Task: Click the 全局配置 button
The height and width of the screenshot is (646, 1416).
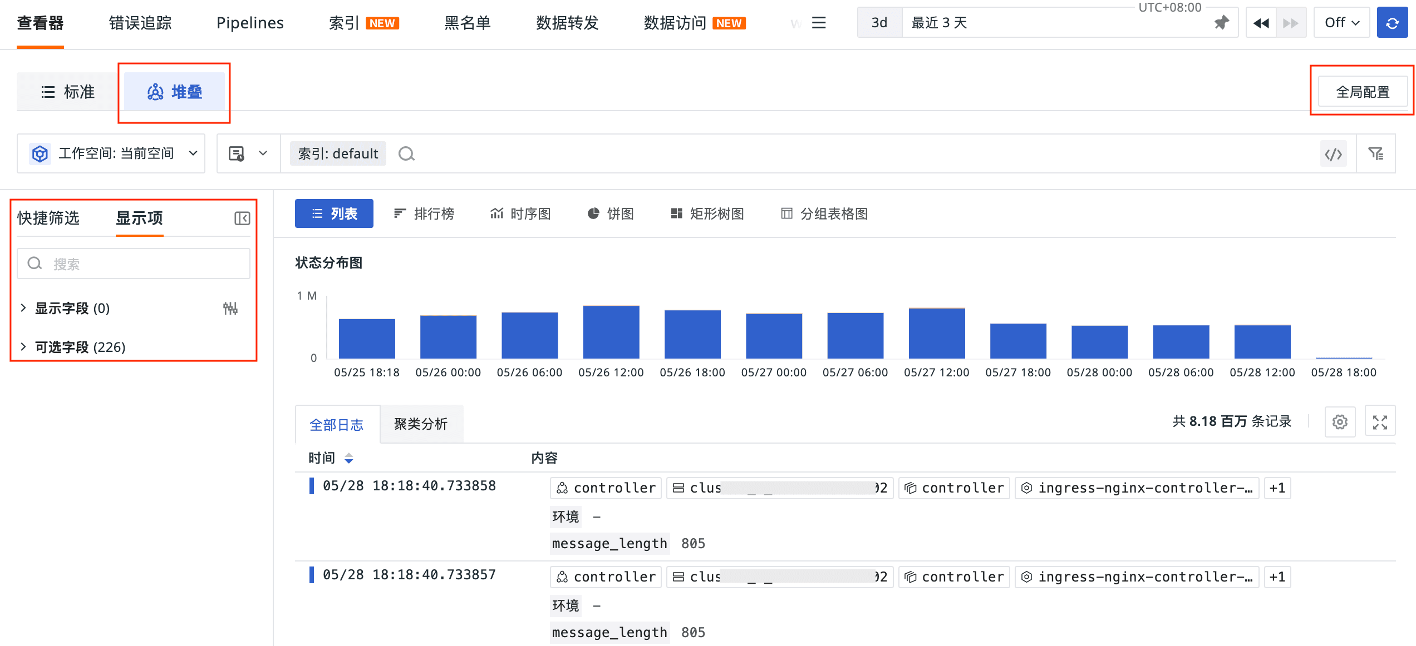Action: click(1362, 92)
